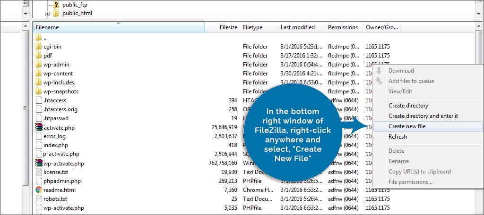Click the file icon beside .htaccess.orig
The width and height of the screenshot is (484, 215).
[39, 109]
